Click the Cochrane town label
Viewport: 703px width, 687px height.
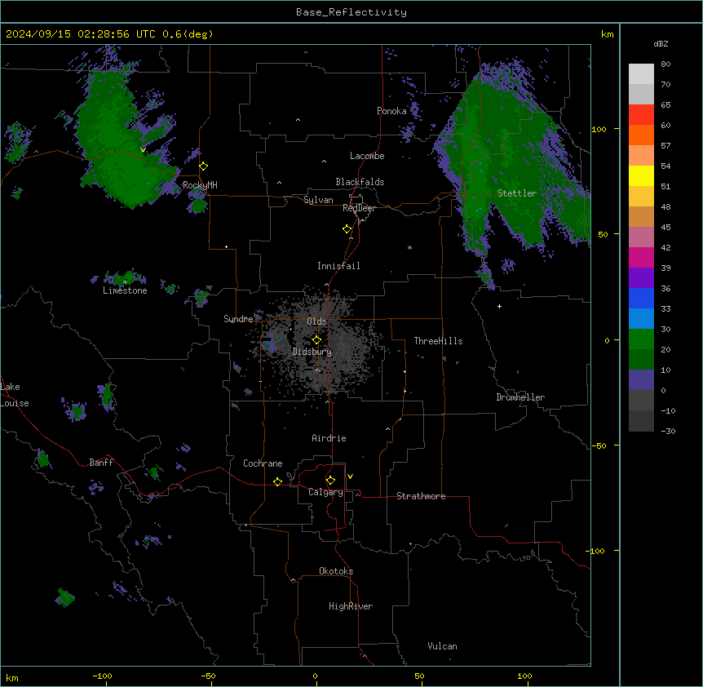(x=263, y=463)
